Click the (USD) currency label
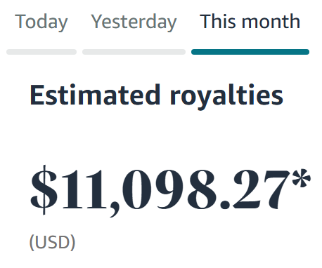322x268 pixels. click(x=52, y=243)
